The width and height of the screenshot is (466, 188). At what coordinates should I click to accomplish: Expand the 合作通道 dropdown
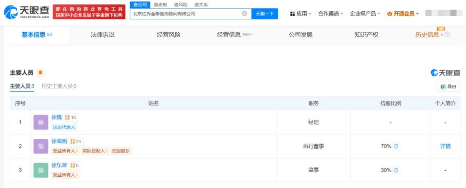pos(330,14)
